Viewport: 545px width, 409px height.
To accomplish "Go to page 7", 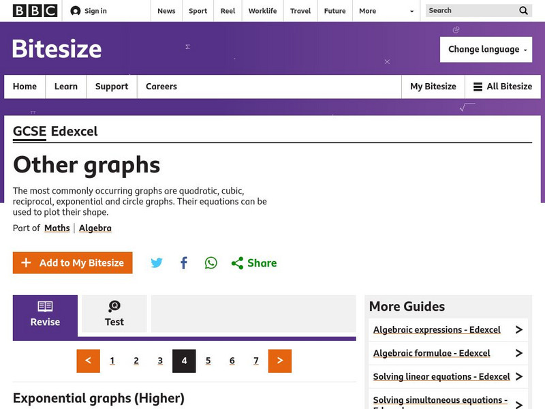I will point(256,361).
